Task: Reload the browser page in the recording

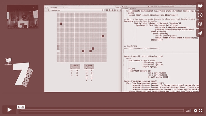Action: pos(48,10)
